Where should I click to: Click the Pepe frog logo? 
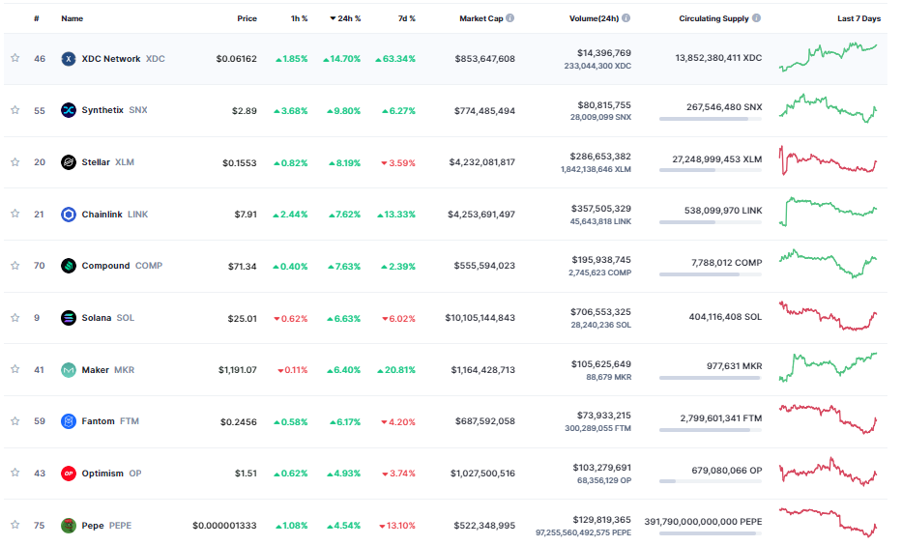click(x=69, y=526)
